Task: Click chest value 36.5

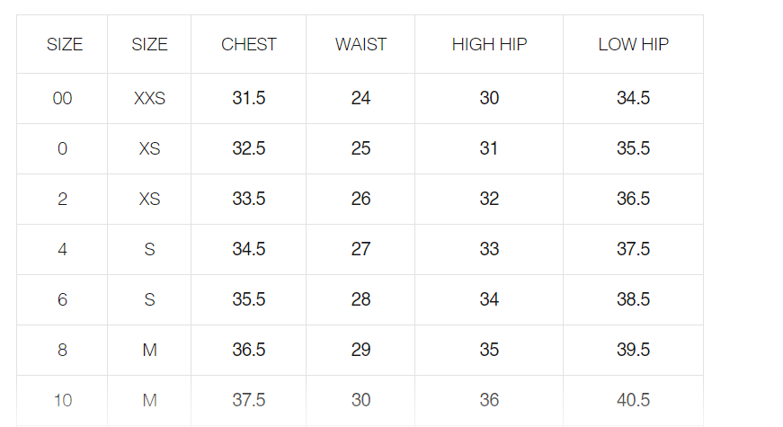Action: coord(249,350)
